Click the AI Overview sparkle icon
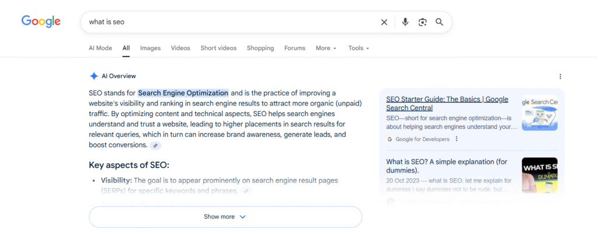598x236 pixels. 94,76
